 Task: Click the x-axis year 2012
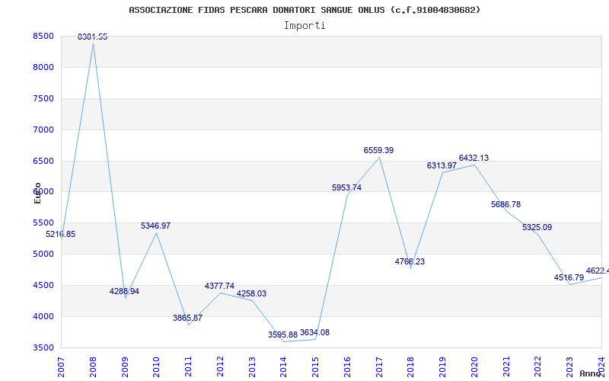(220, 367)
